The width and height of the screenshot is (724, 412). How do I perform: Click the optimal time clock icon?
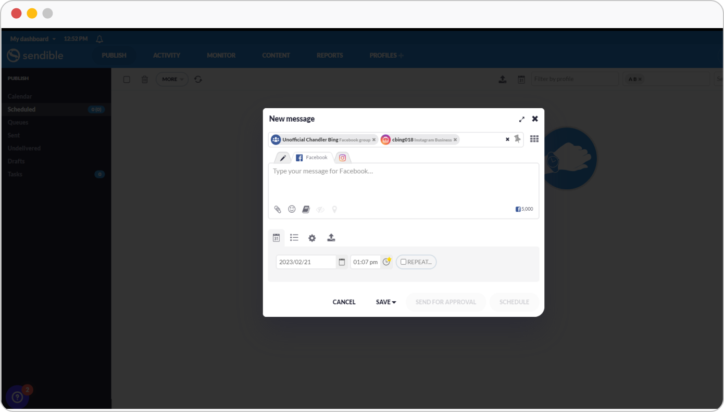pos(386,262)
